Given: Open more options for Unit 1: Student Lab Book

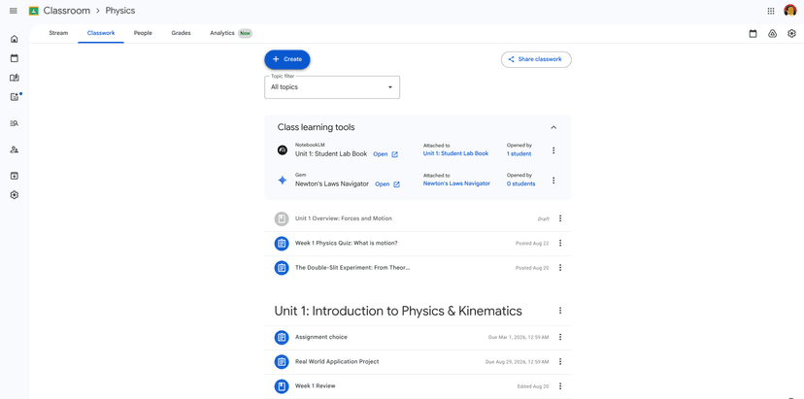Looking at the screenshot, I should tap(553, 150).
